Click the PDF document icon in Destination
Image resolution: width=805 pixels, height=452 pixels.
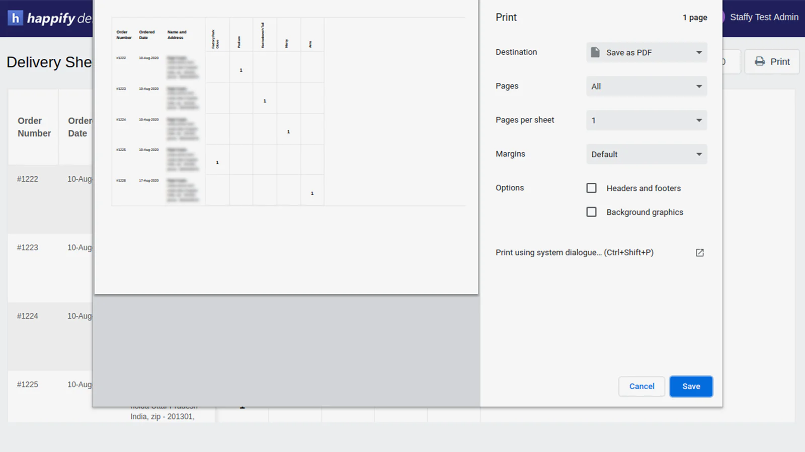point(595,52)
